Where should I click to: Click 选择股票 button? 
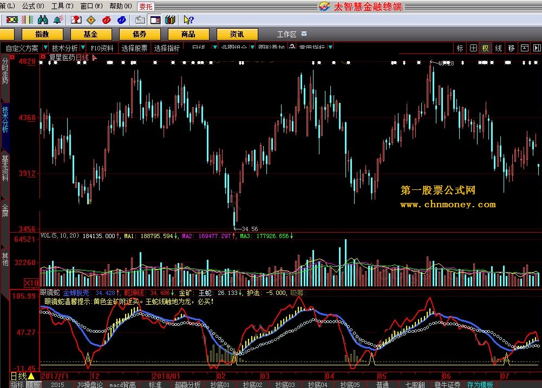tap(134, 48)
